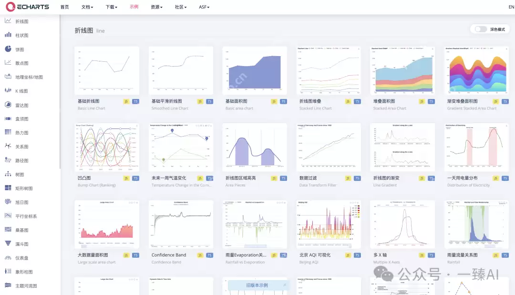Expand the ASF dropdown menu
The image size is (515, 295).
[x=204, y=7]
